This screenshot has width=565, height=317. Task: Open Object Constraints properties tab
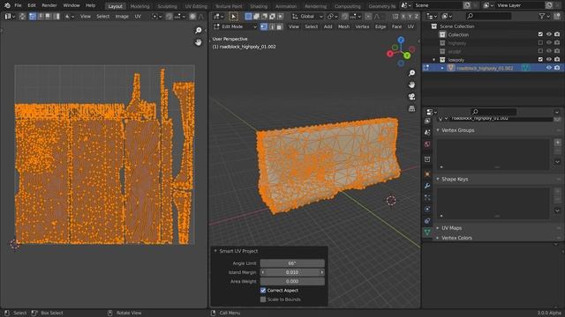click(x=427, y=221)
